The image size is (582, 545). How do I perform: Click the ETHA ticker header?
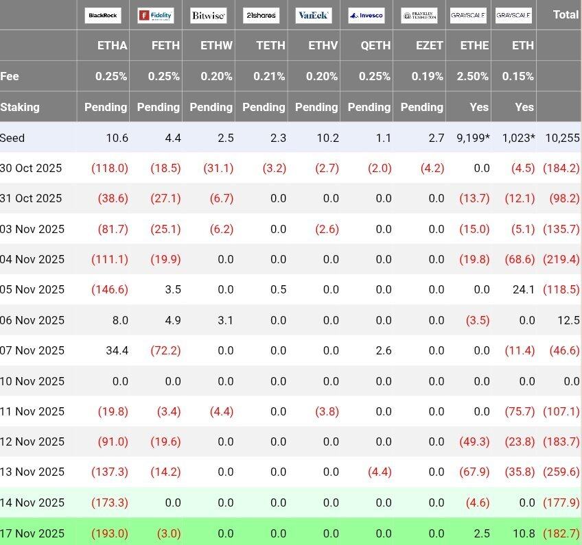coord(113,46)
